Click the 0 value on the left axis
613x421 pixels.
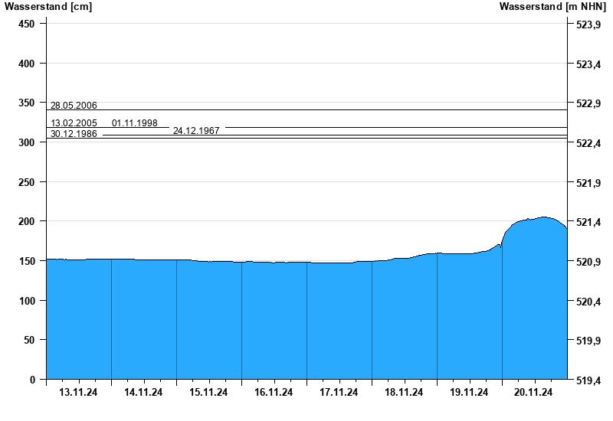32,380
